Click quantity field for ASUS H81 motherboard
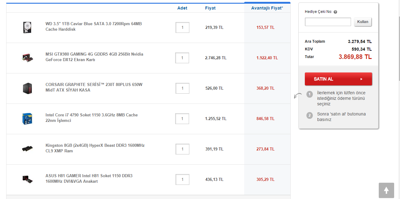The image size is (400, 199). tap(182, 179)
